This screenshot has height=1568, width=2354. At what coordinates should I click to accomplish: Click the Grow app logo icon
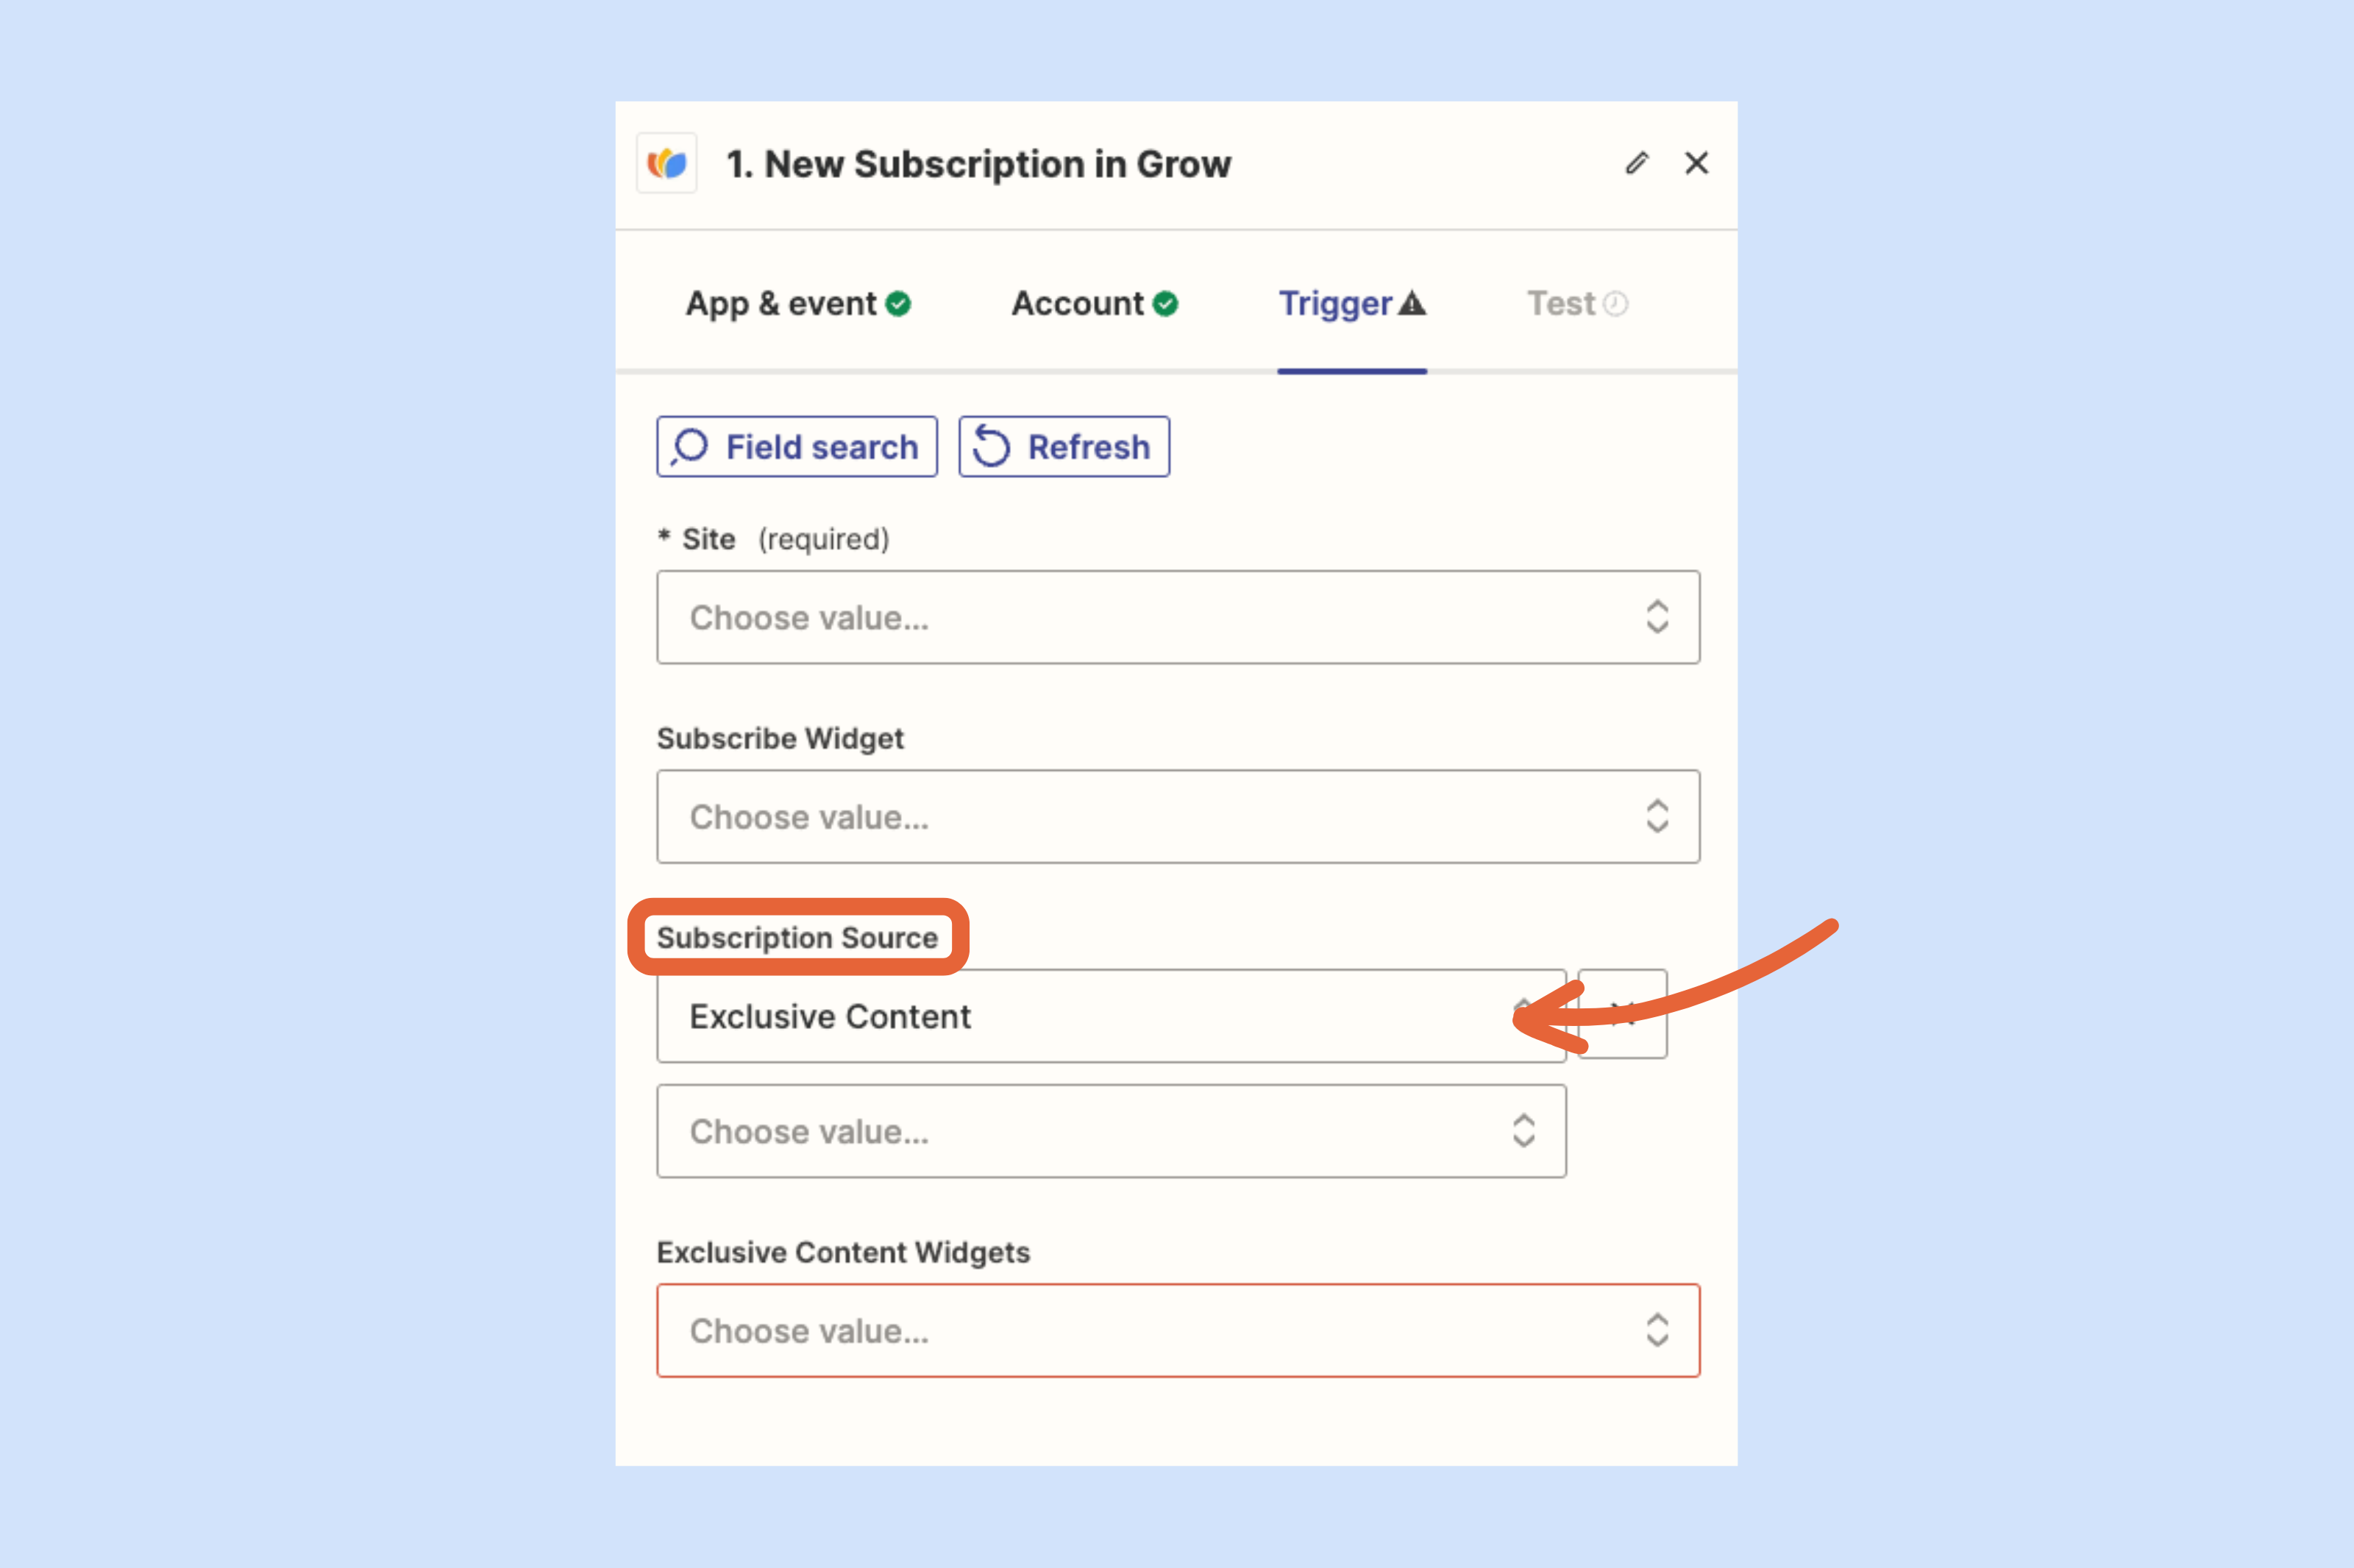pos(667,163)
